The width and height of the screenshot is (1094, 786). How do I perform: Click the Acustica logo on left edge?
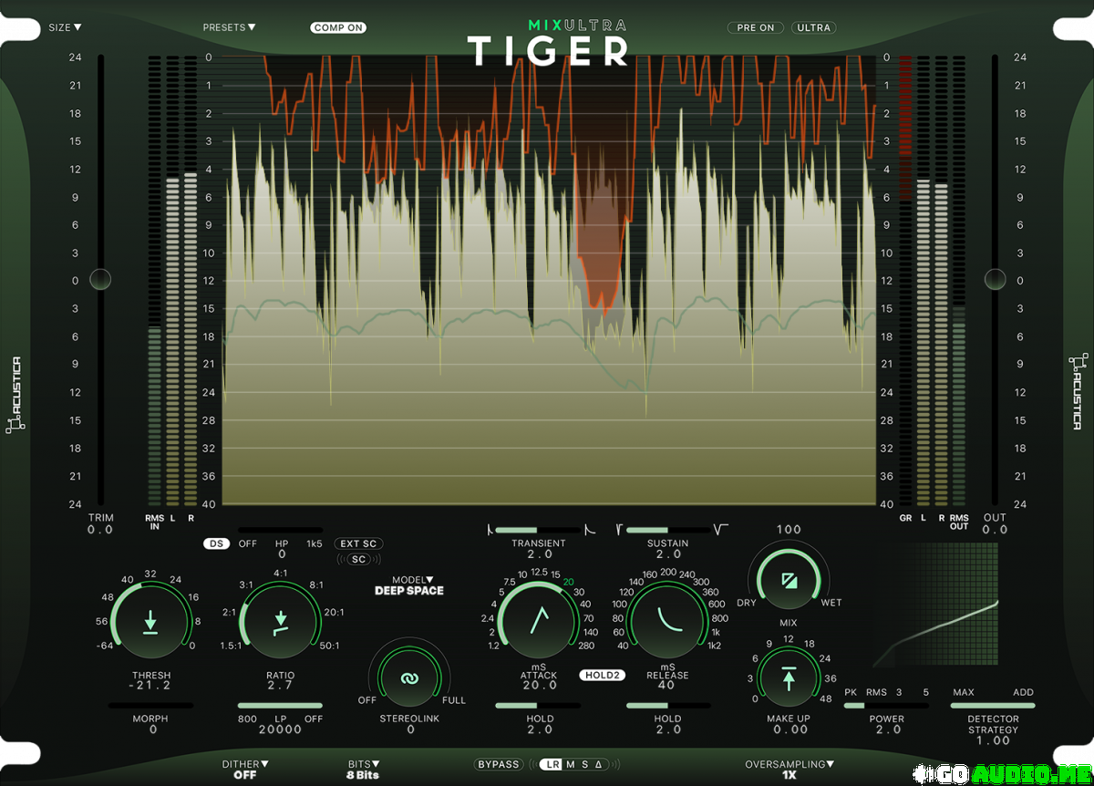[x=15, y=394]
